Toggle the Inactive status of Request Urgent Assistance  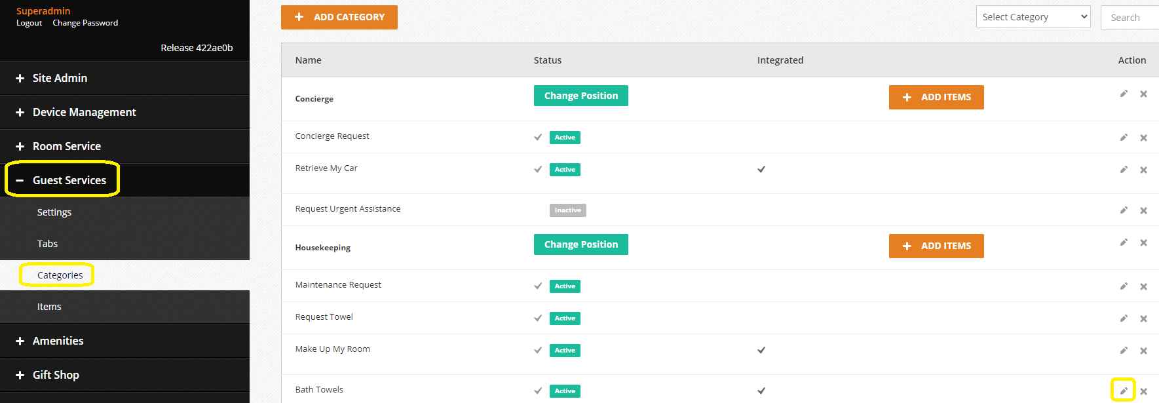coord(567,210)
